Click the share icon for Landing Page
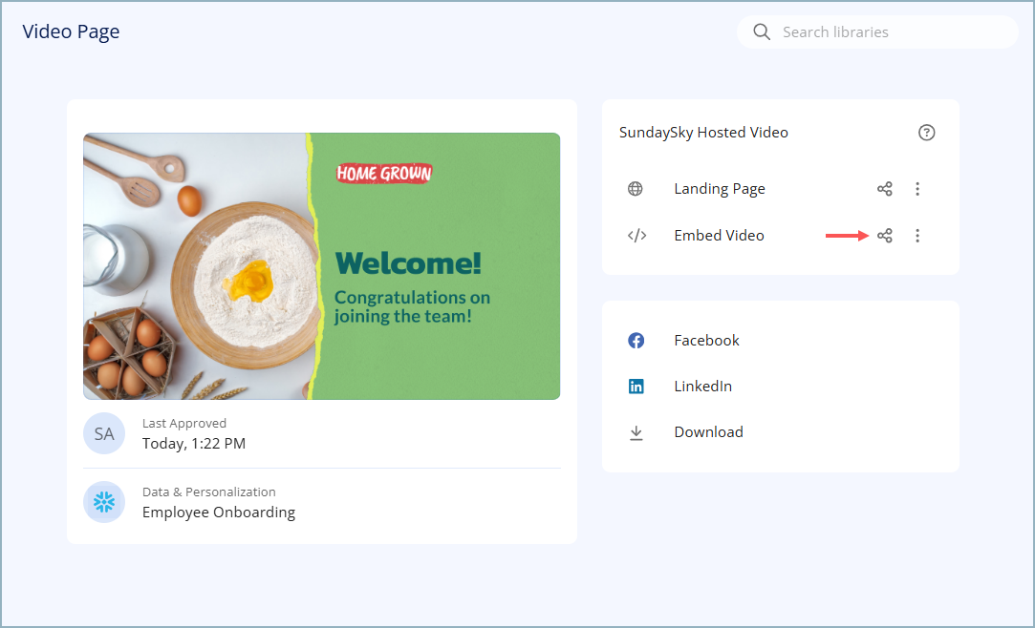The height and width of the screenshot is (628, 1035). pyautogui.click(x=884, y=189)
